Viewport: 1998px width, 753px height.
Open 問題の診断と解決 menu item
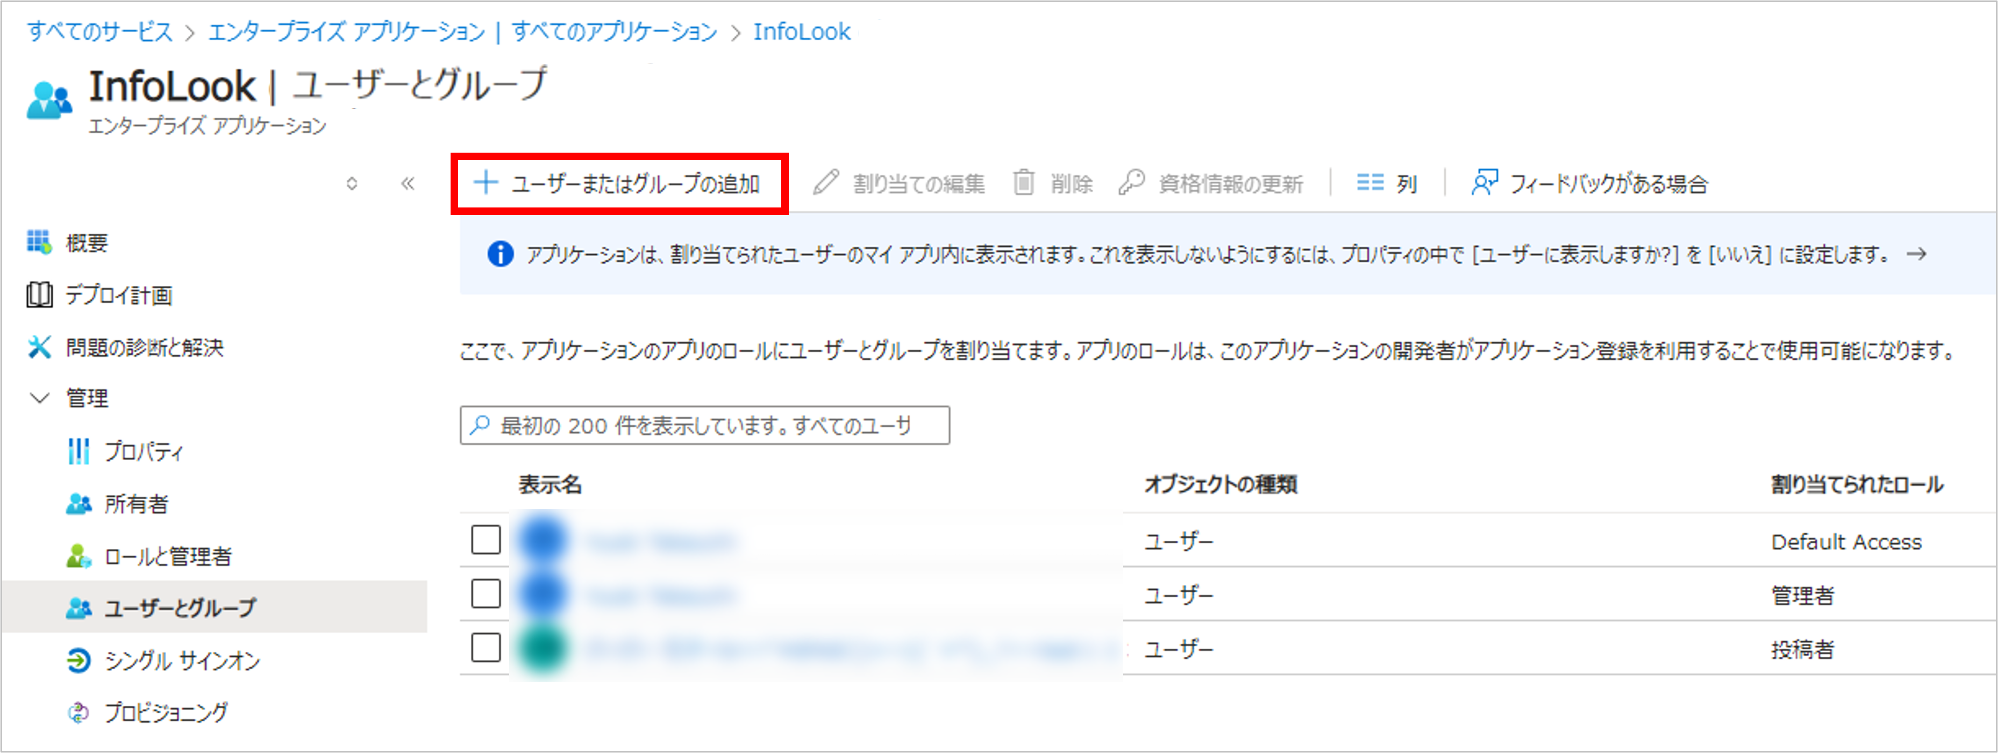[x=144, y=347]
